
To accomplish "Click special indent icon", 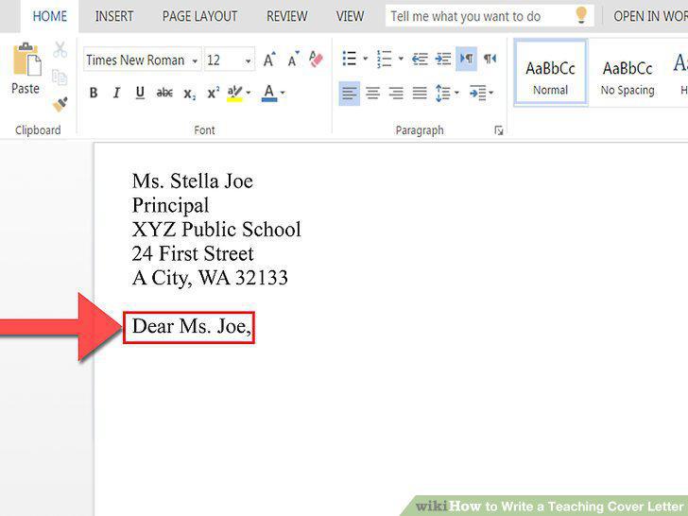I will tap(478, 93).
